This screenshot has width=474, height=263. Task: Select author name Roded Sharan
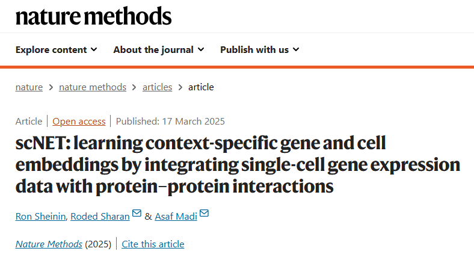[x=100, y=217]
